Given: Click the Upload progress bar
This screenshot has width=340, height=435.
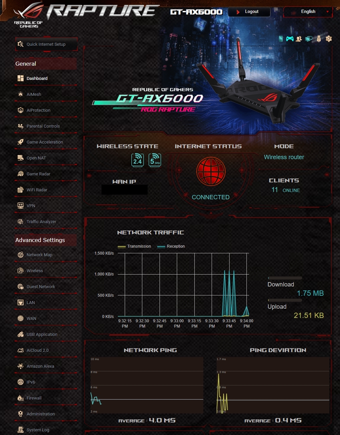Looking at the screenshot, I should 285,300.
